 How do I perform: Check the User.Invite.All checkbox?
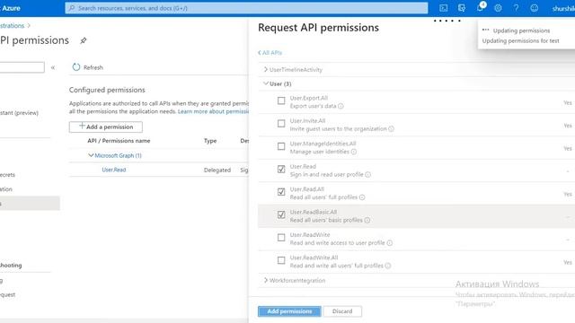tap(281, 124)
